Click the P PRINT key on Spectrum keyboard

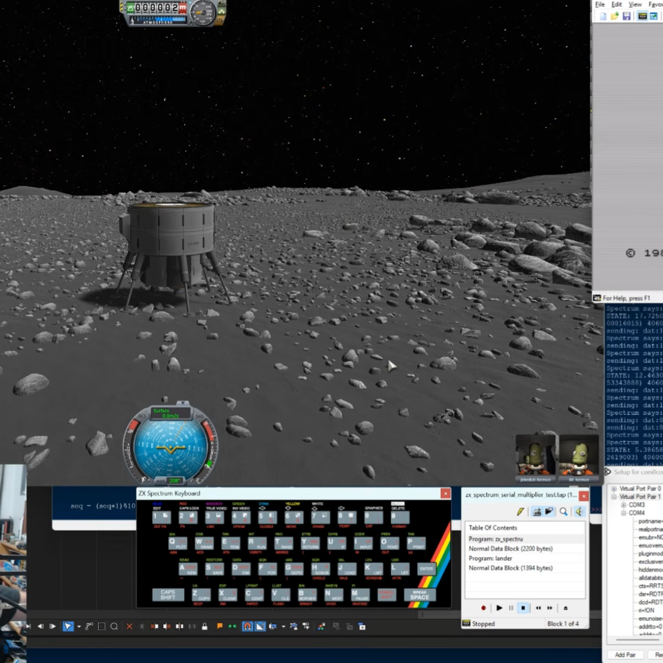click(416, 543)
